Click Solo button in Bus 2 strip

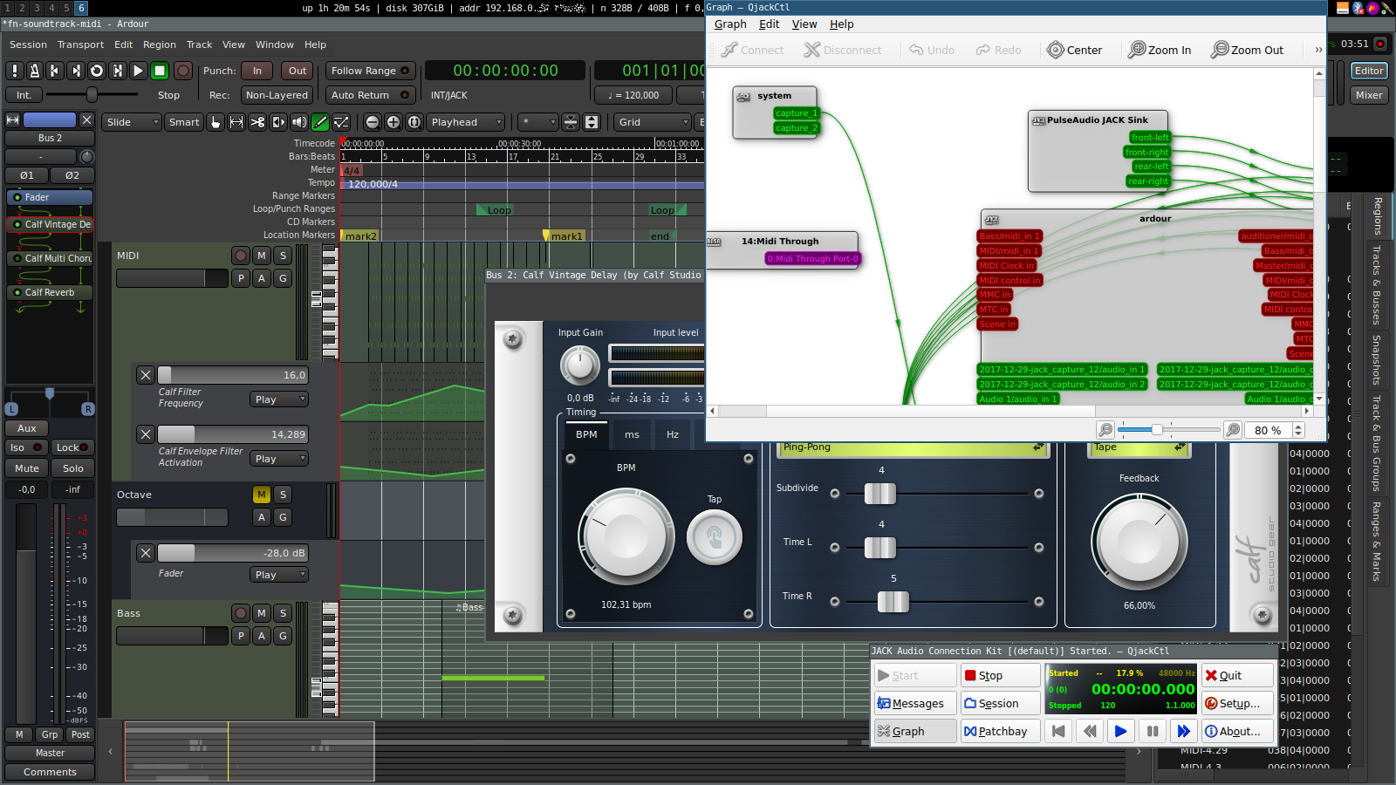72,468
